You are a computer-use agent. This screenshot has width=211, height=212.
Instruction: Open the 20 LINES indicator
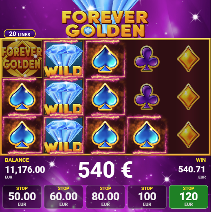click(20, 34)
